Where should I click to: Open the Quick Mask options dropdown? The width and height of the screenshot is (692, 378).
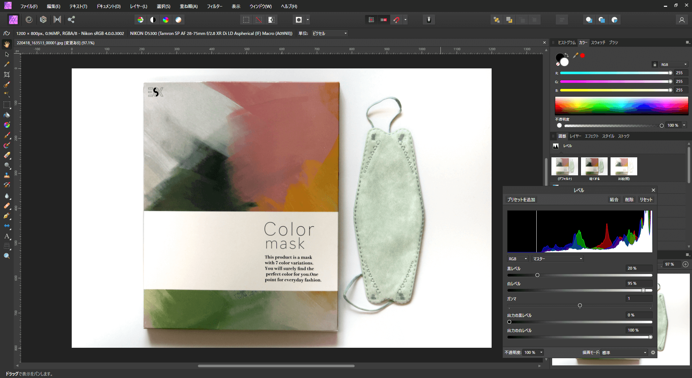click(308, 20)
